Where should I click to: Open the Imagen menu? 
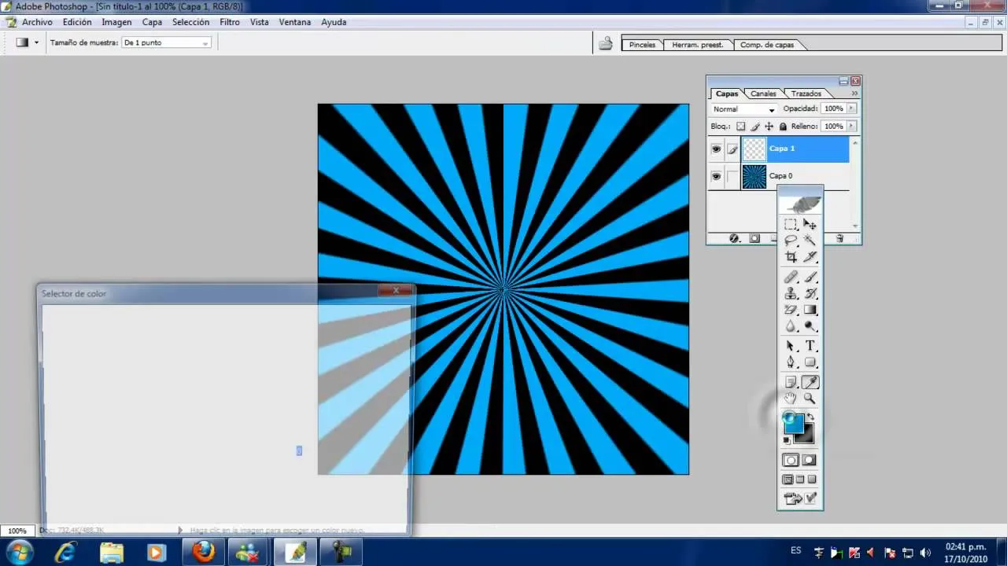[116, 22]
